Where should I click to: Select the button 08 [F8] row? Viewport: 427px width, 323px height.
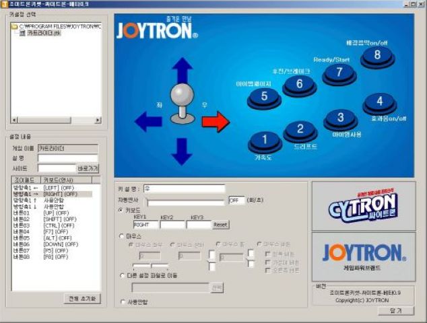[53, 257]
